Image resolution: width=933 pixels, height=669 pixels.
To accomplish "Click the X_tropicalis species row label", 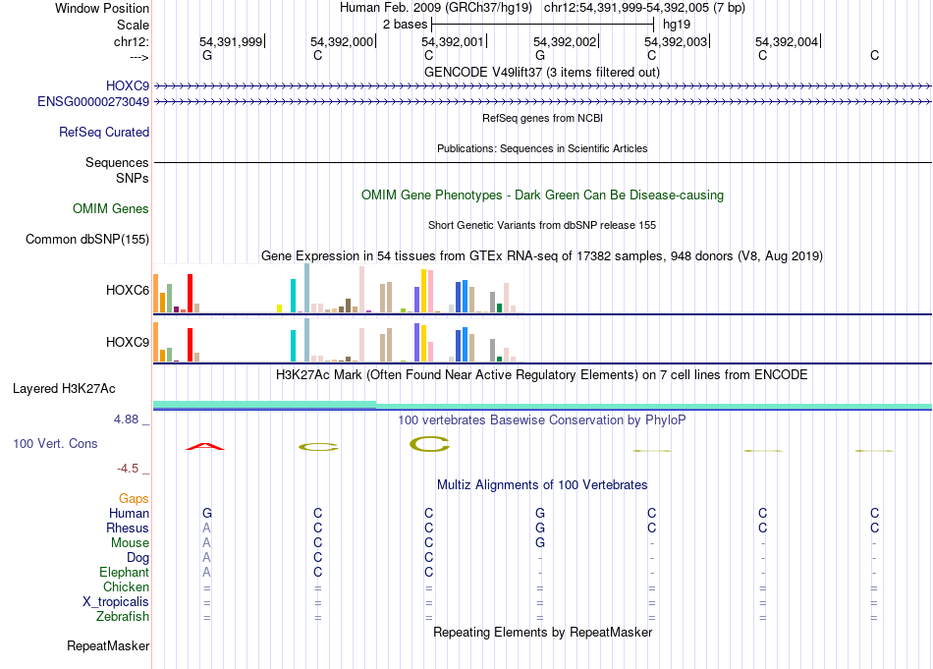I will (x=116, y=602).
